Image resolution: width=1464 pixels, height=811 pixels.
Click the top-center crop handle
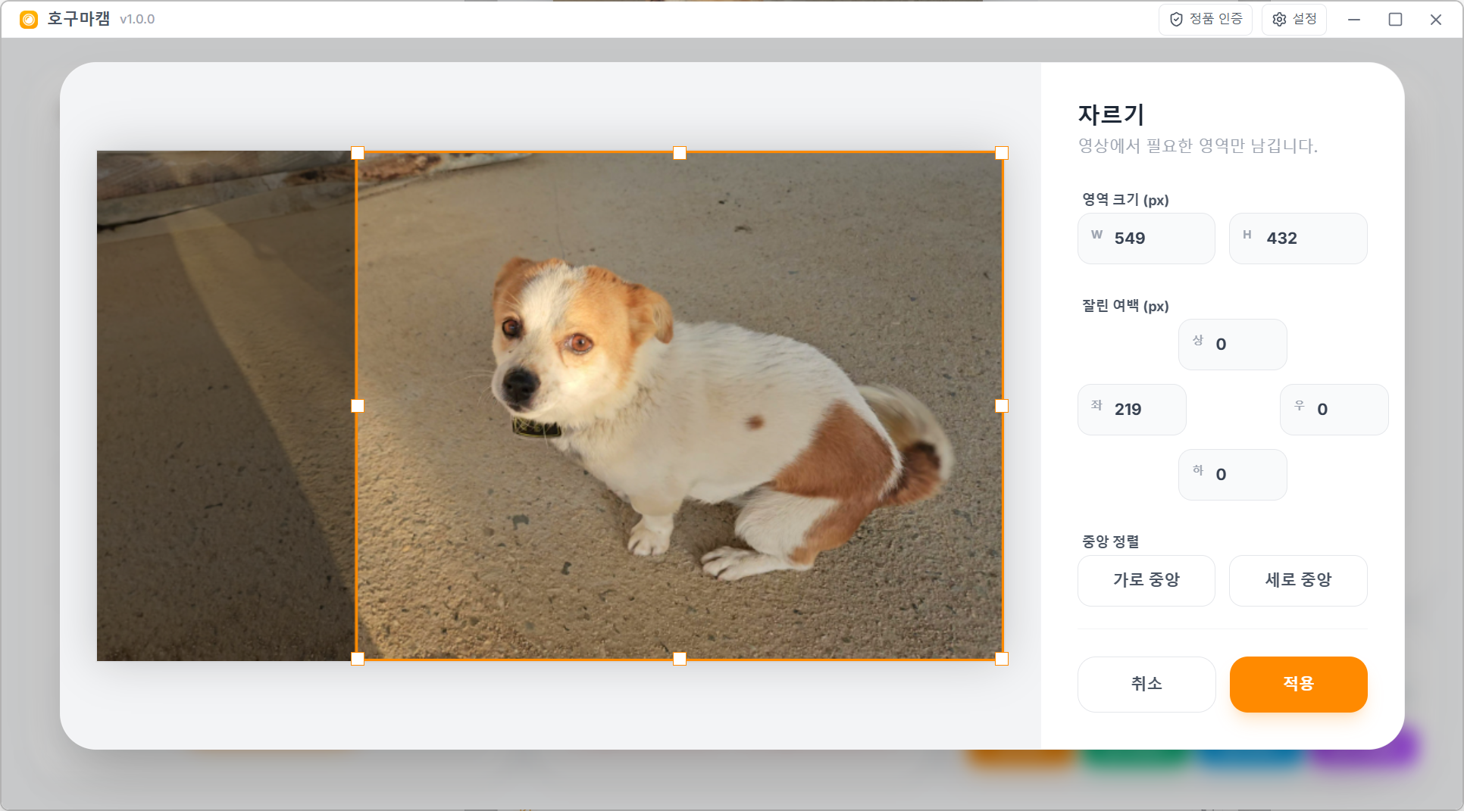680,153
